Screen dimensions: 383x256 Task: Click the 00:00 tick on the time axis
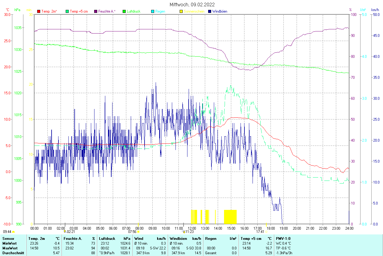[x=34, y=228]
